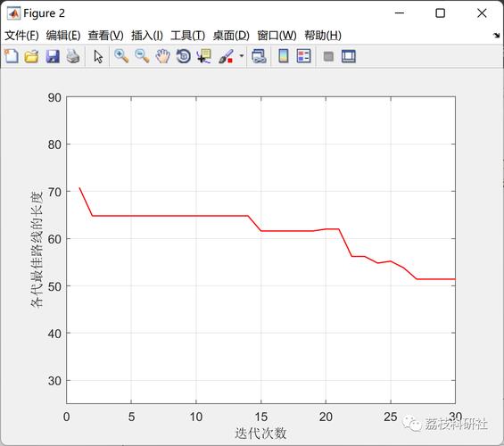Open the 工具(T) menu
This screenshot has width=504, height=446.
tap(187, 36)
